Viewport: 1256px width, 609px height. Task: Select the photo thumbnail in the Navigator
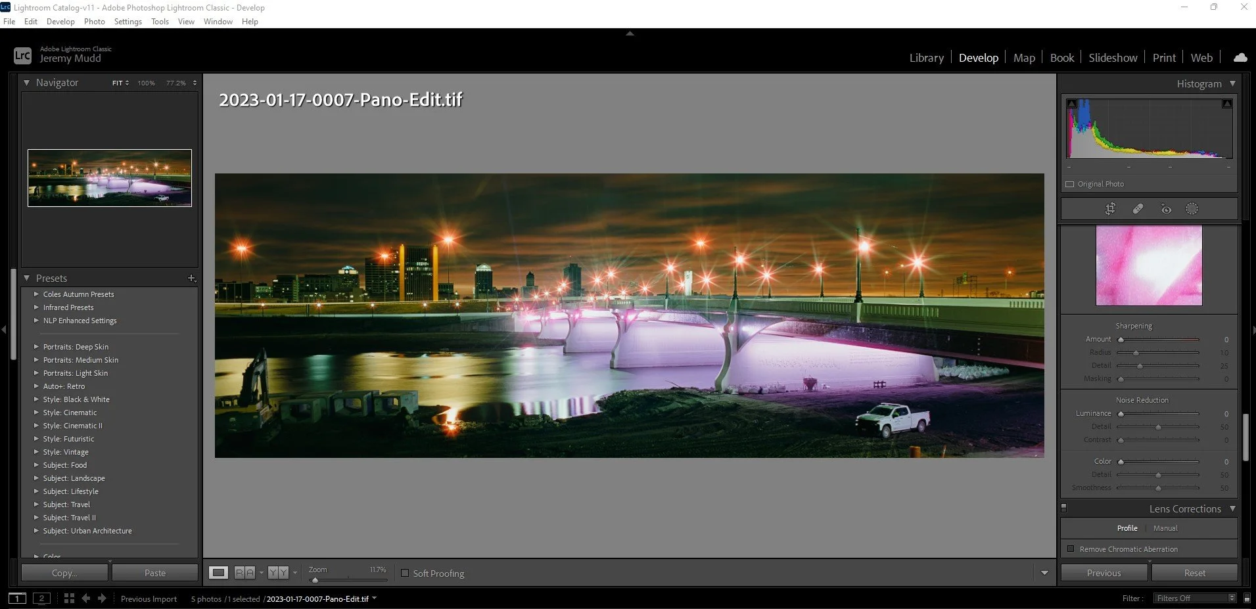(x=109, y=177)
